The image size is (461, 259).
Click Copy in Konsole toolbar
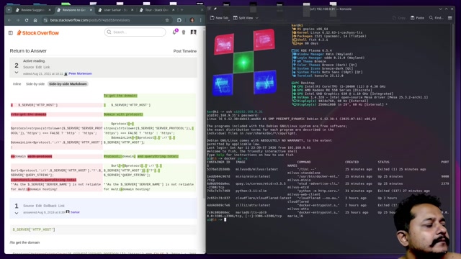398,18
